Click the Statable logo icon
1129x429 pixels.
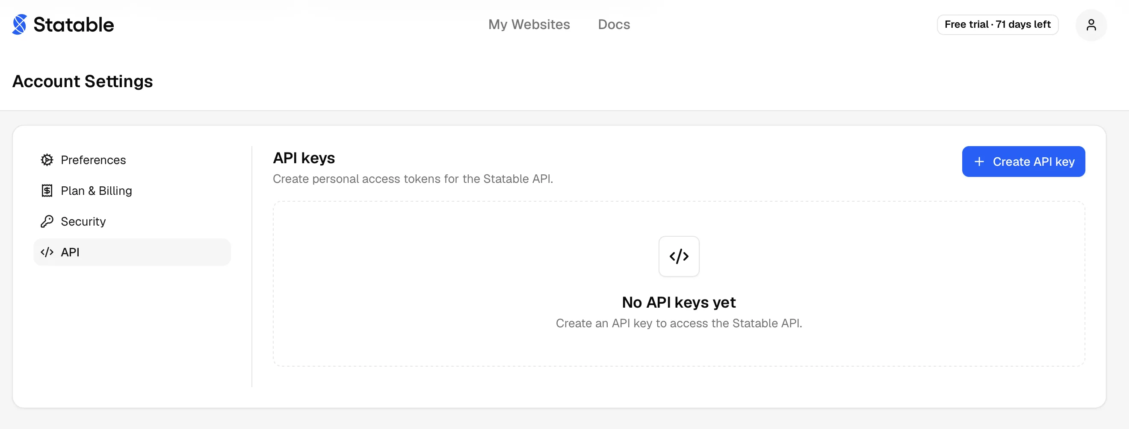19,24
